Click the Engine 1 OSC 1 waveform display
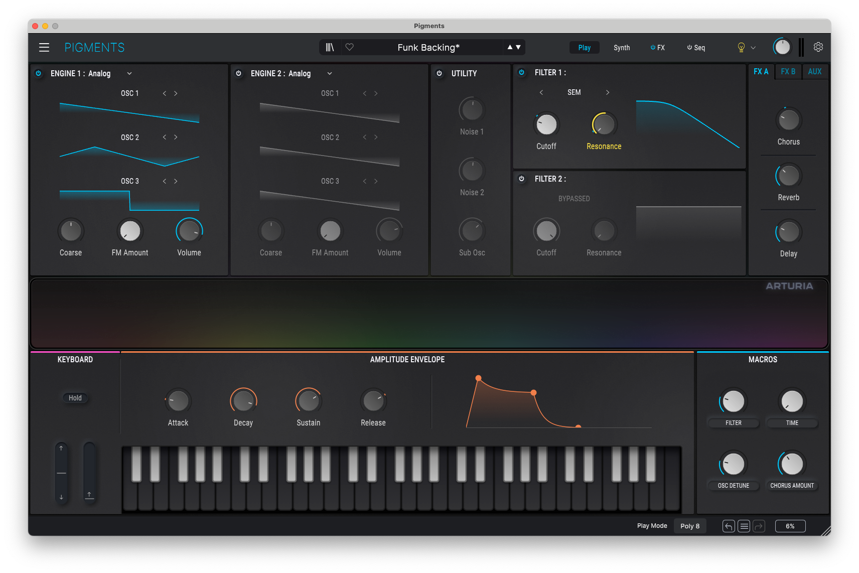The width and height of the screenshot is (859, 573). point(129,113)
